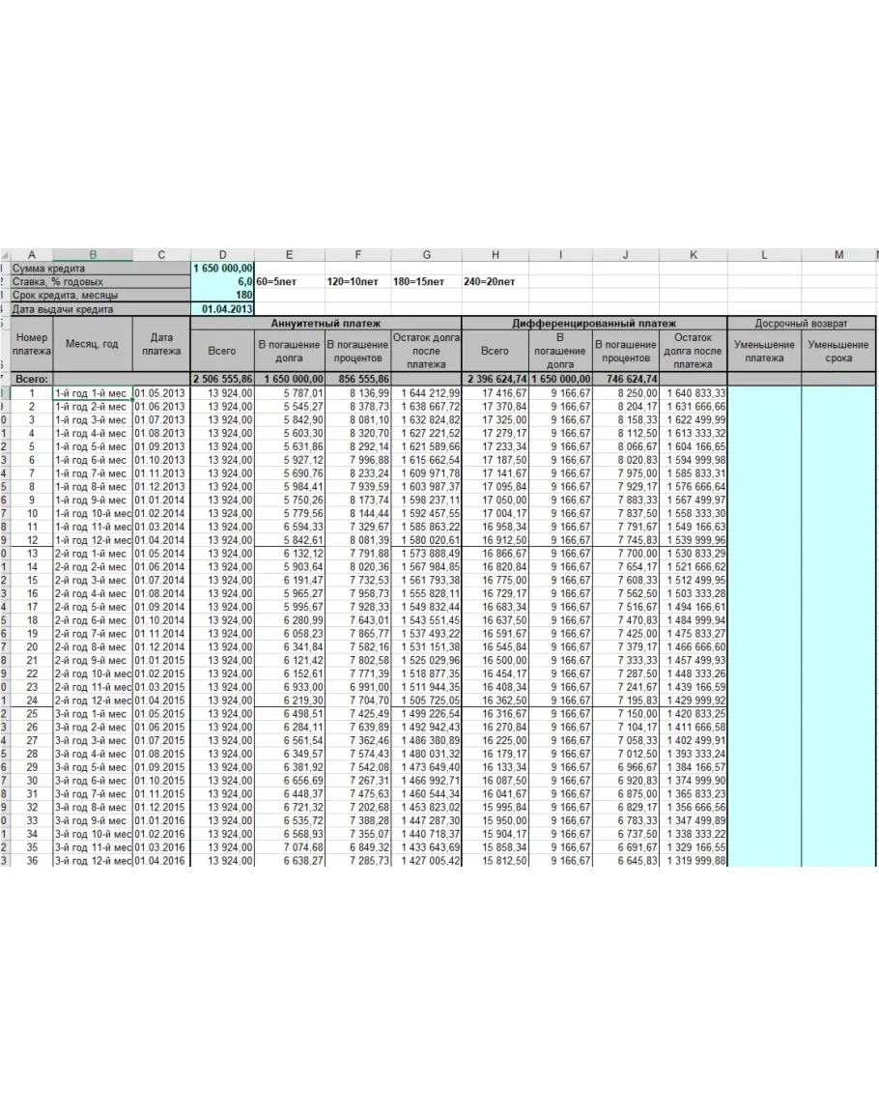Viewport: 879px width, 1116px height.
Task: Click the 'Аннуитетный платеж' header
Action: tap(326, 323)
